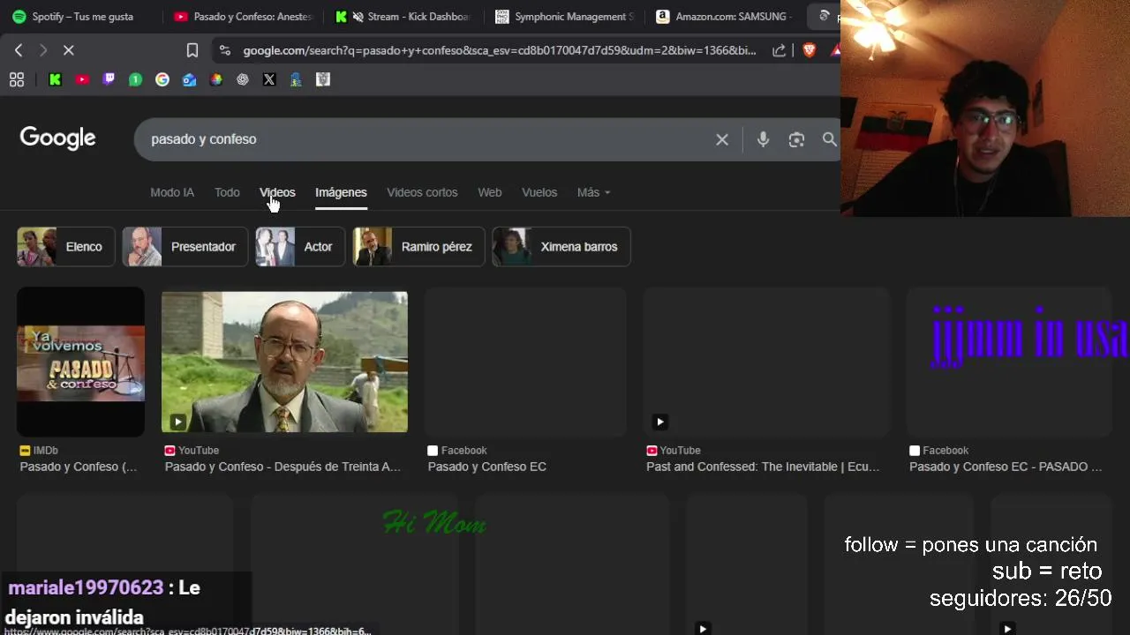
Task: Open Pasado y Confeso EC - PASADO link
Action: (1006, 467)
